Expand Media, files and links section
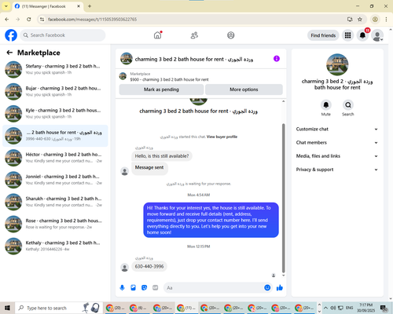 click(x=337, y=156)
